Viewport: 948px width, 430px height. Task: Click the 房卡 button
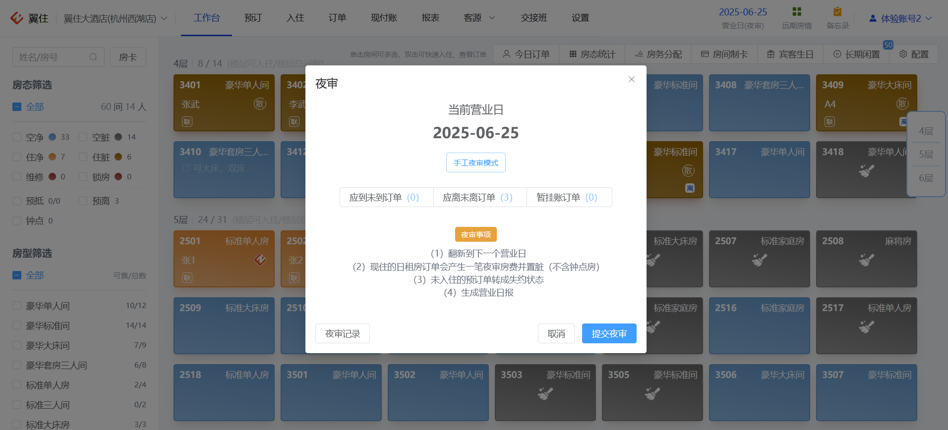point(127,57)
